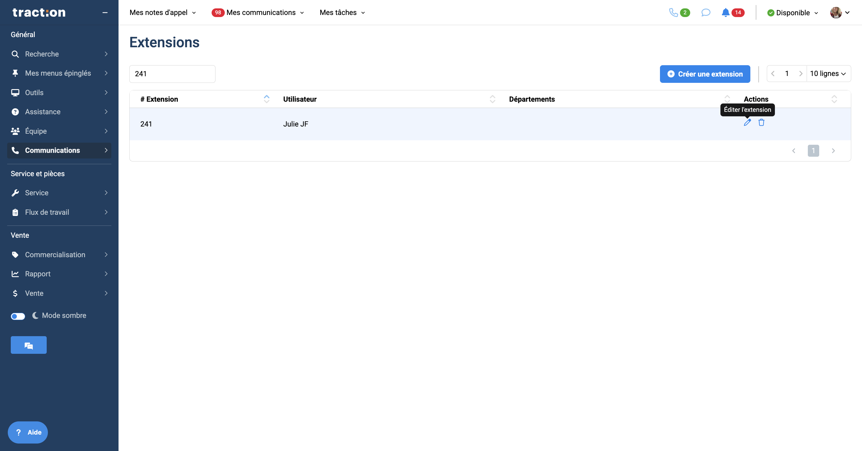Image resolution: width=862 pixels, height=451 pixels.
Task: Click the Aide help button
Action: point(28,432)
